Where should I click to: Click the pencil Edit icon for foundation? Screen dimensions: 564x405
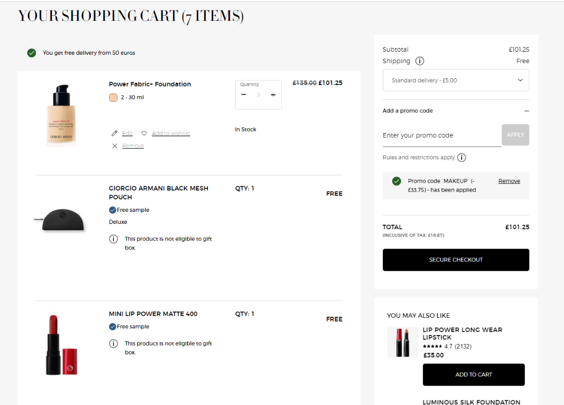click(115, 133)
